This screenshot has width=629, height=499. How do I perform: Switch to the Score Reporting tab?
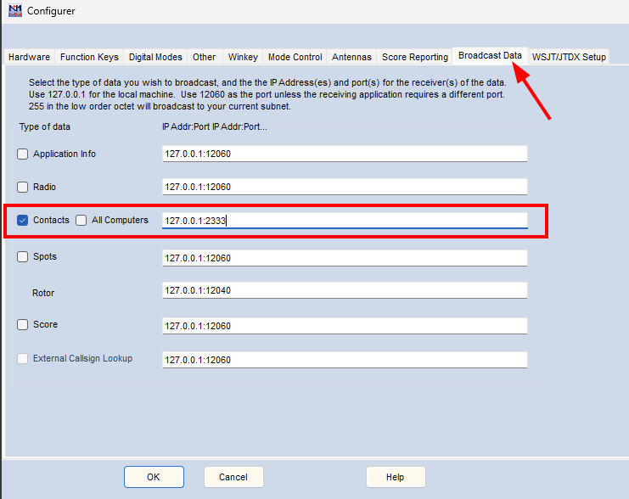pos(414,58)
